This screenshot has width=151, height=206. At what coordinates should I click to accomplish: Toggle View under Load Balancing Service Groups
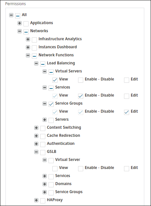click(55, 112)
